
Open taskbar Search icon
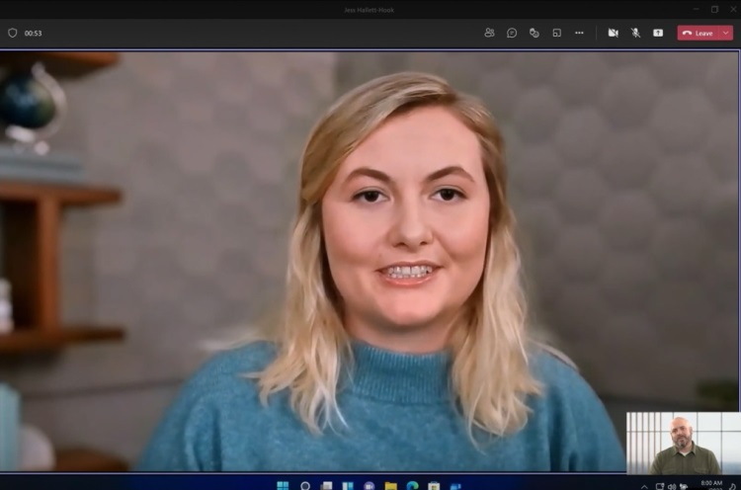[305, 485]
